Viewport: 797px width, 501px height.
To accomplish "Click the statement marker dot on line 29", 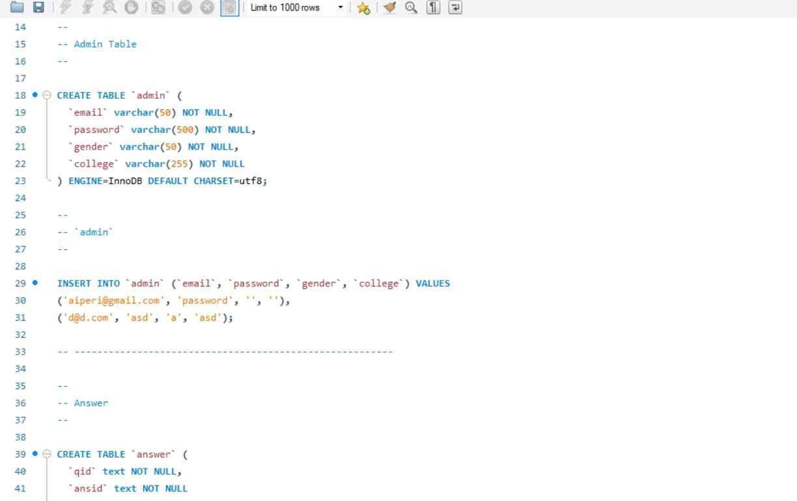I will coord(35,283).
